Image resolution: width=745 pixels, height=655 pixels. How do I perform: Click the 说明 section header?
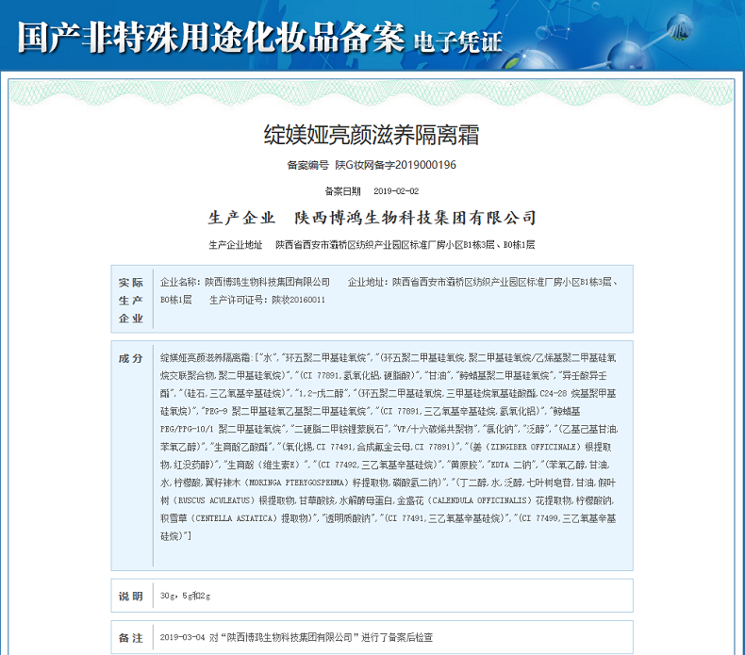point(131,597)
